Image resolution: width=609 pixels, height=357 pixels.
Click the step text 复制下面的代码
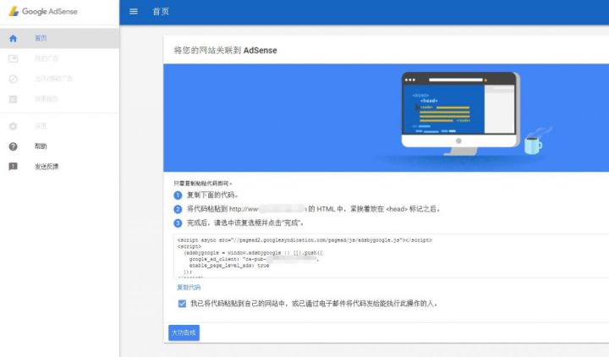tap(212, 195)
